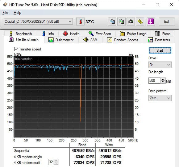Open the Disk monitor tab

coord(61,40)
